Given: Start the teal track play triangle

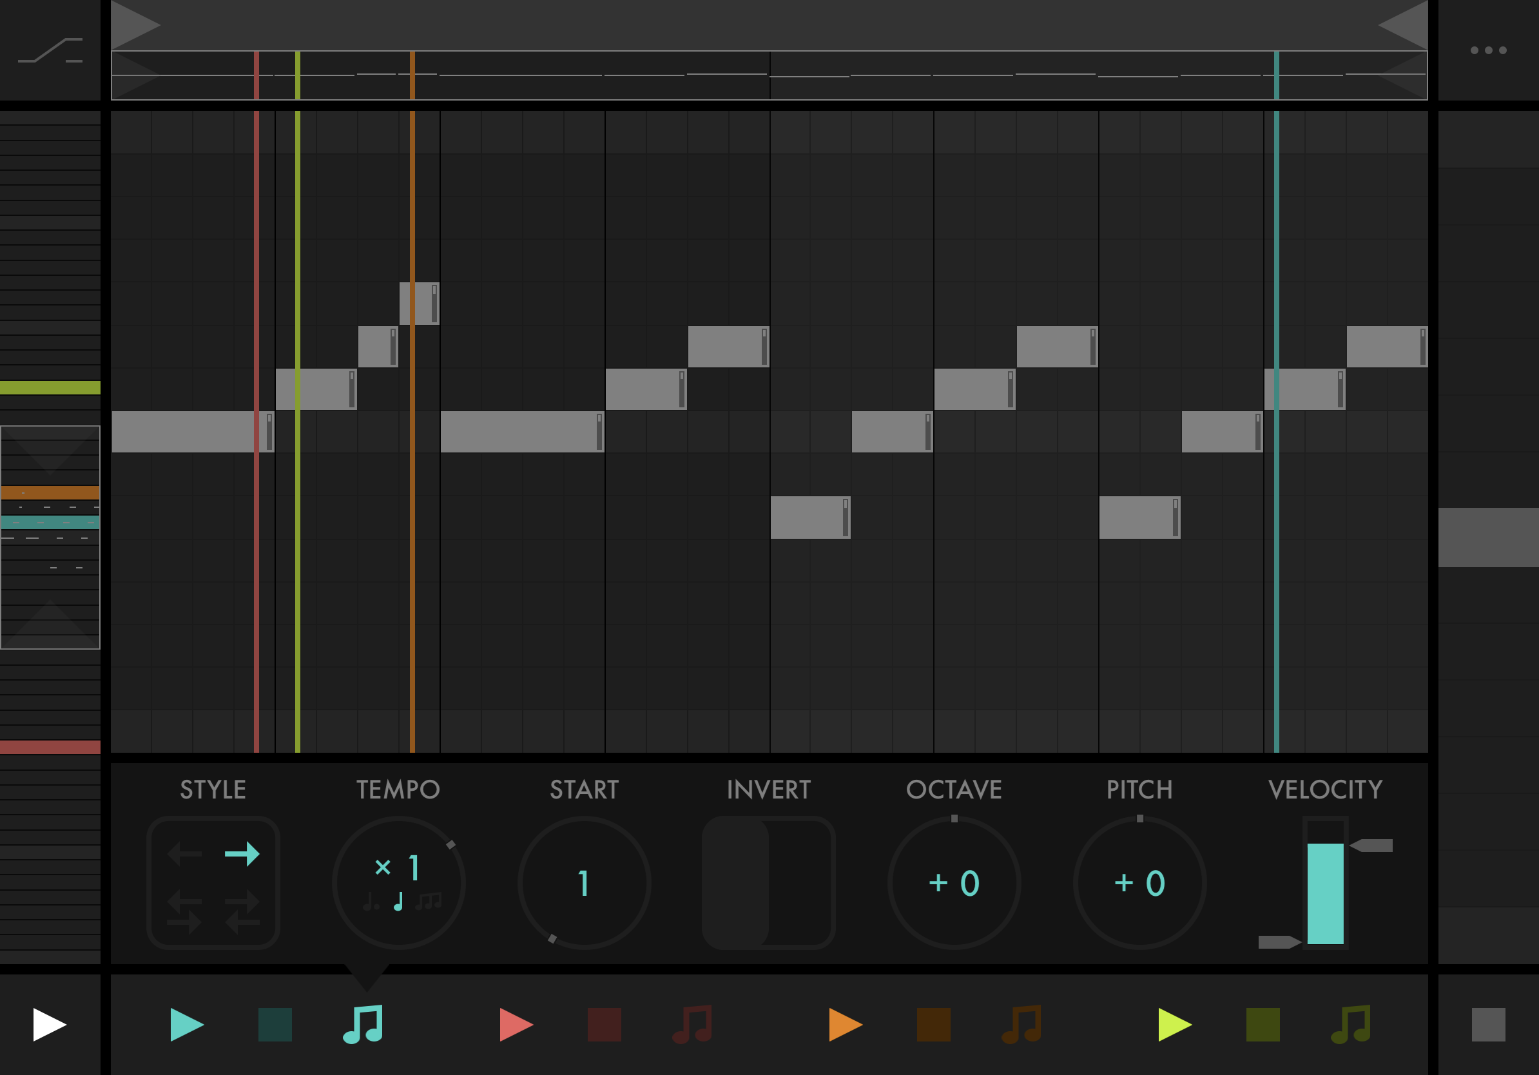Looking at the screenshot, I should (x=186, y=1024).
